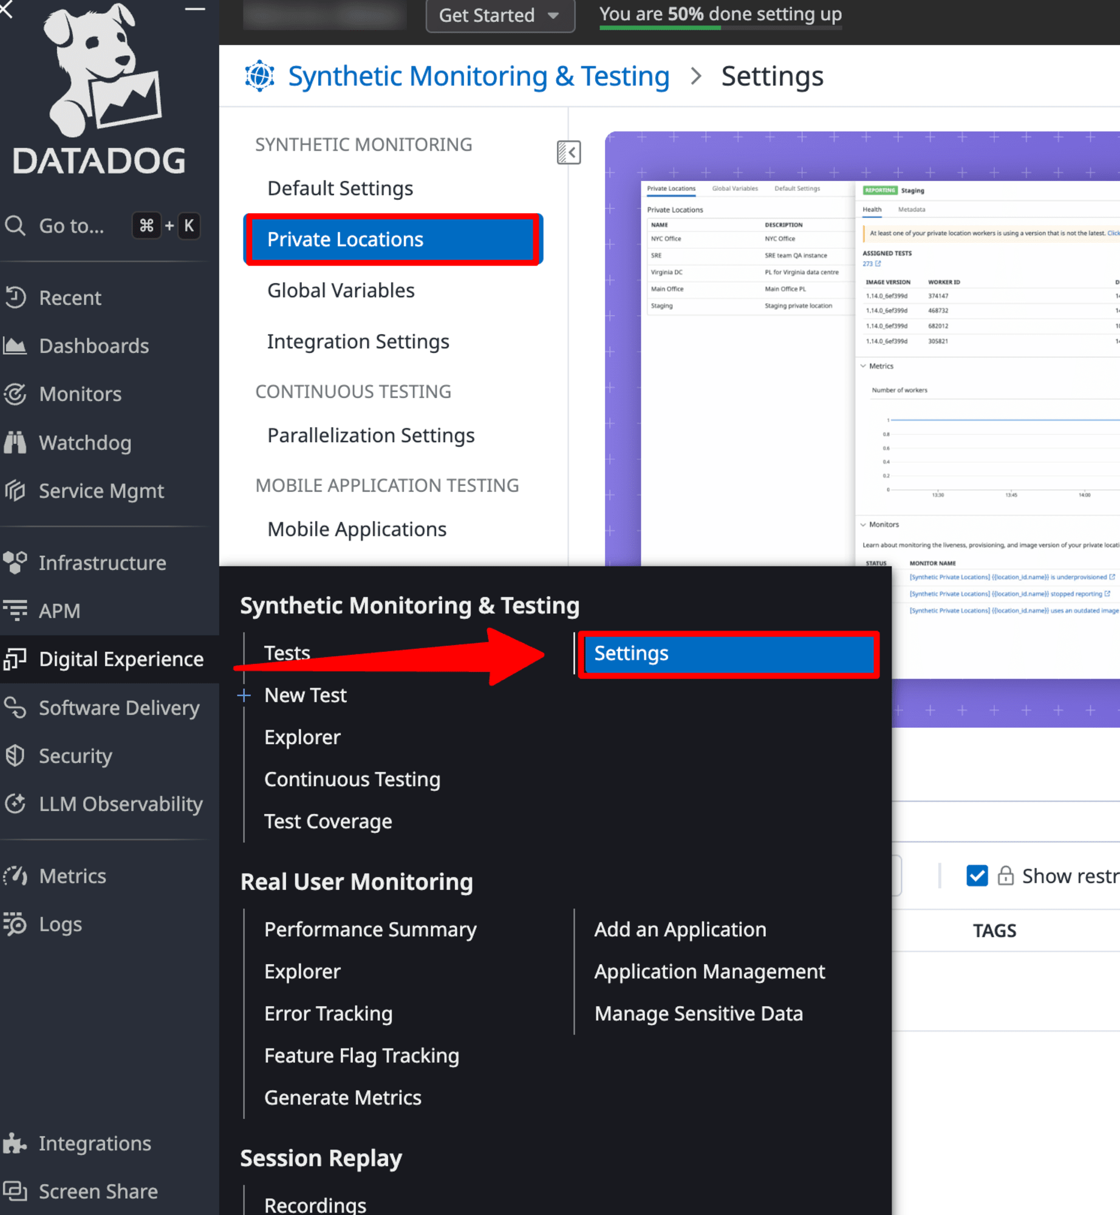Click the Security shield icon
Viewport: 1120px width, 1215px height.
pos(15,756)
